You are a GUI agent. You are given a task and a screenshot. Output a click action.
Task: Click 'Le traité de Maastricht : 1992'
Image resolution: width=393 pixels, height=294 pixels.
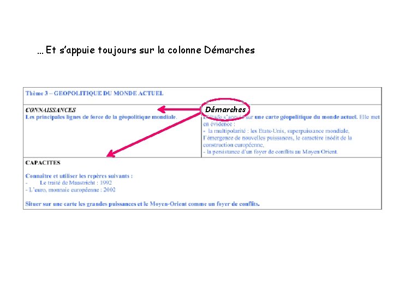(76, 183)
